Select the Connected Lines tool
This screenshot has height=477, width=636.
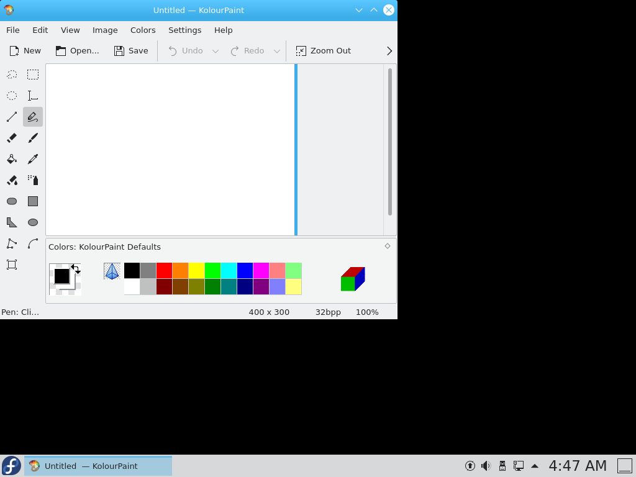12,243
